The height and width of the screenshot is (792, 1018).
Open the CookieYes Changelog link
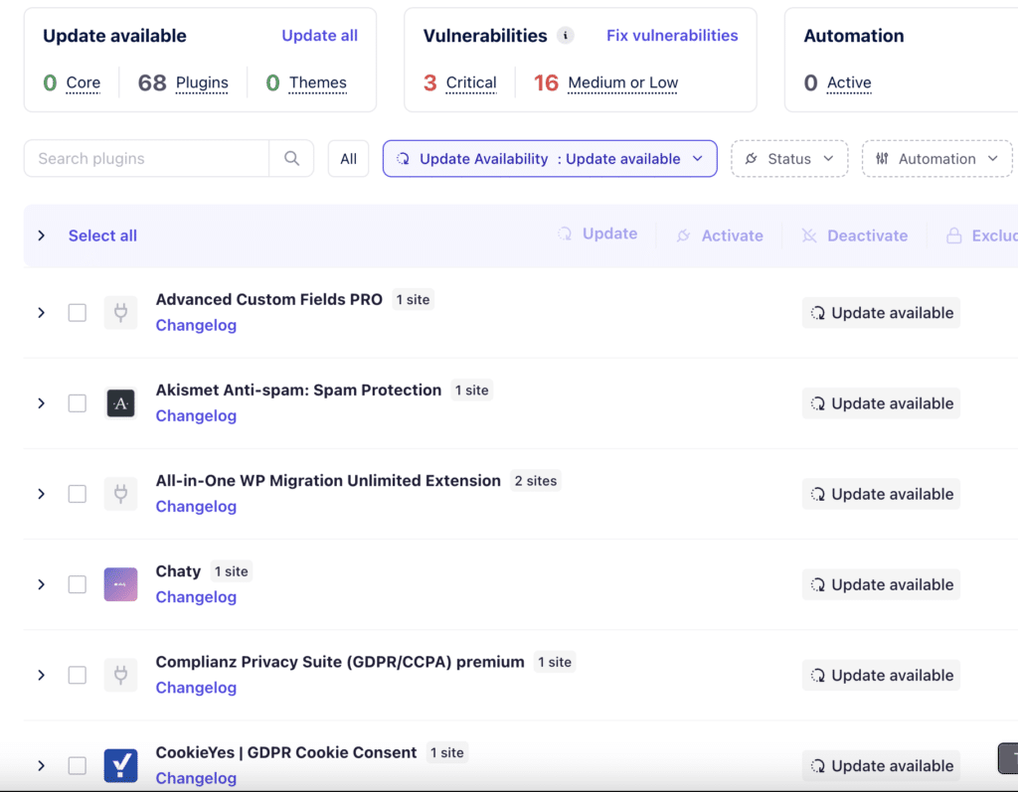pos(196,778)
